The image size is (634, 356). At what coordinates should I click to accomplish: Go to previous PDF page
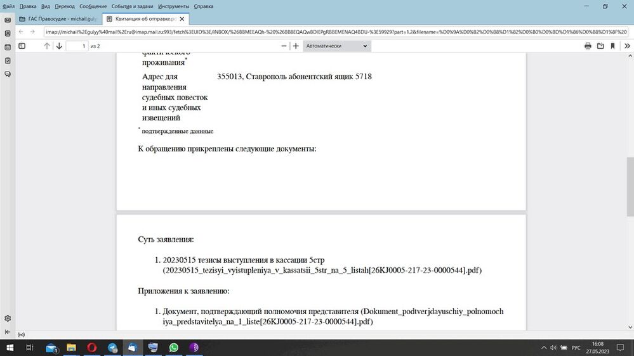(x=47, y=46)
